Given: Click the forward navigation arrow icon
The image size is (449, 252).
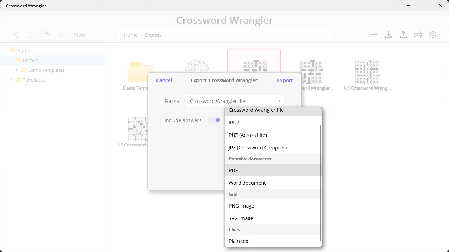Looking at the screenshot, I should tap(31, 35).
